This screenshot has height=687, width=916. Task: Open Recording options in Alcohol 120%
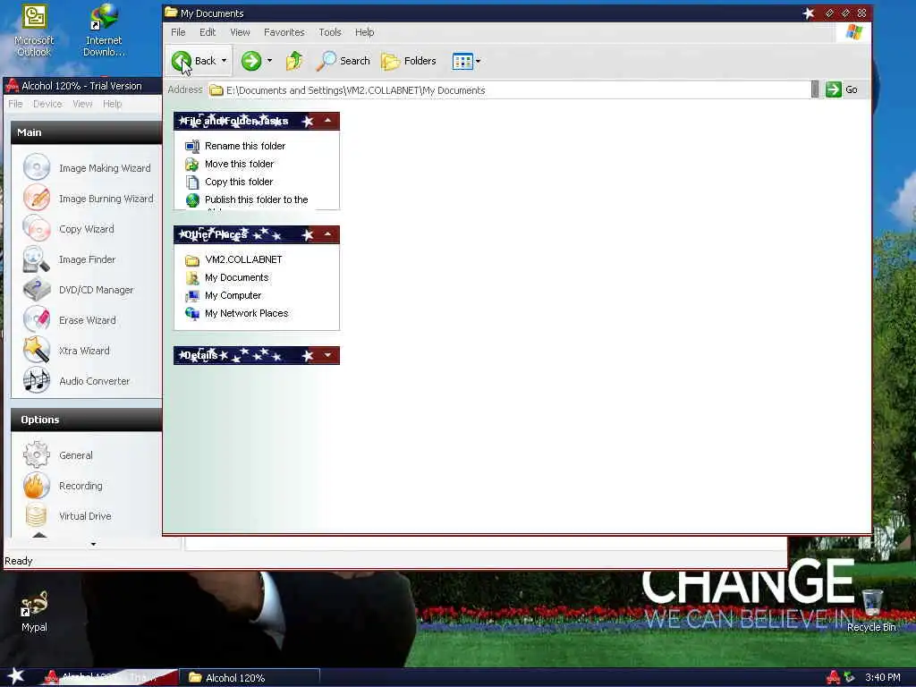tap(64, 486)
